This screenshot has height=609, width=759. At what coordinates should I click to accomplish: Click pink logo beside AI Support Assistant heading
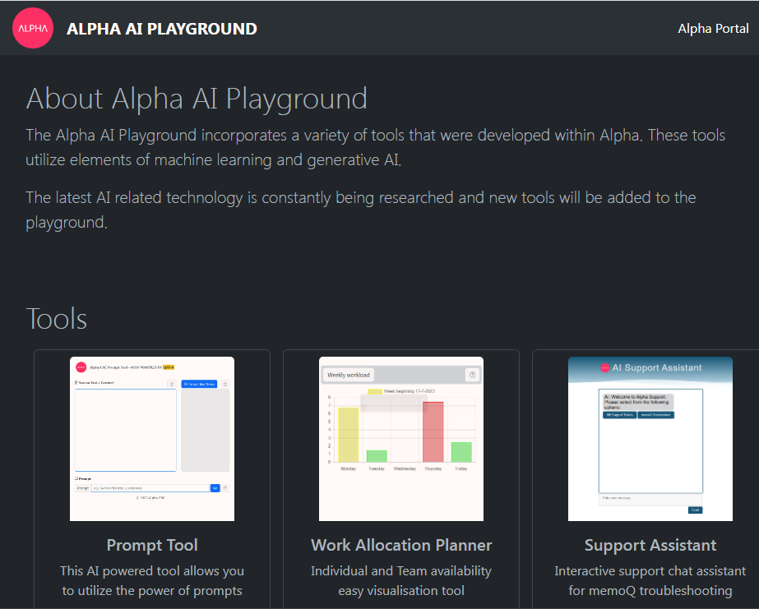coord(604,368)
